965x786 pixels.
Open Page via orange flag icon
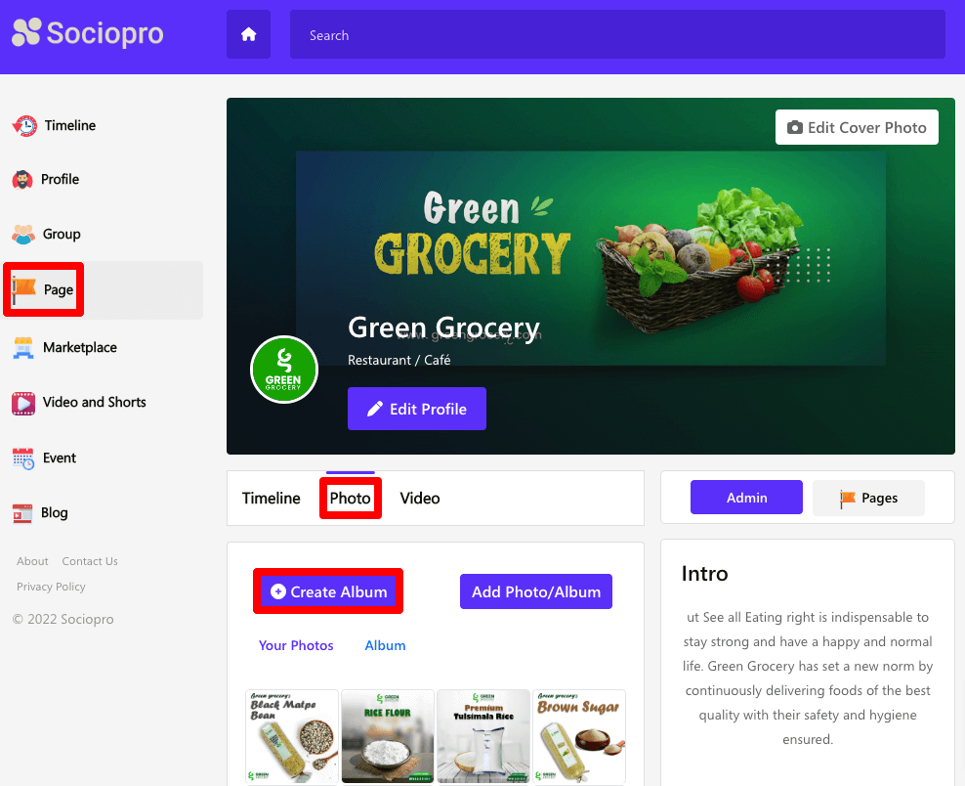pyautogui.click(x=24, y=290)
